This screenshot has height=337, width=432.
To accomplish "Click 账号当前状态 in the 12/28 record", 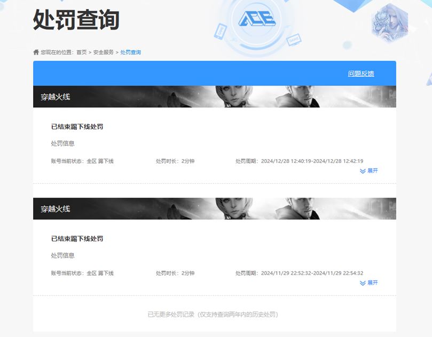I will [x=82, y=161].
